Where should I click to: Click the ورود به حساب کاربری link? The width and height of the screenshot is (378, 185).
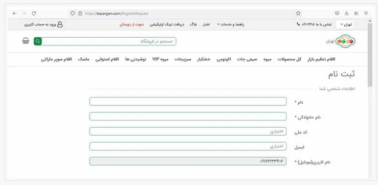click(40, 24)
